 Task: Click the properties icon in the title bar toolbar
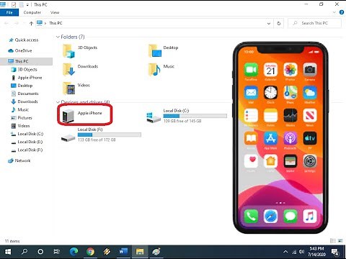14,4
